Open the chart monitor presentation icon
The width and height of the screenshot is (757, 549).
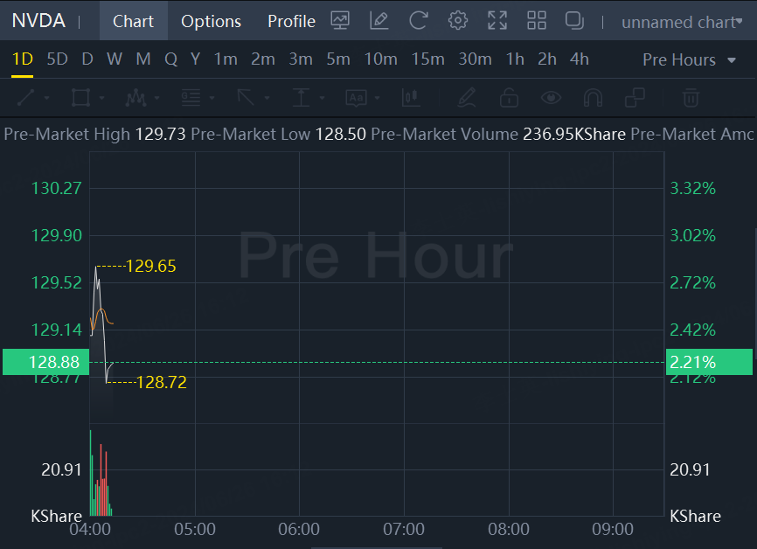(341, 21)
